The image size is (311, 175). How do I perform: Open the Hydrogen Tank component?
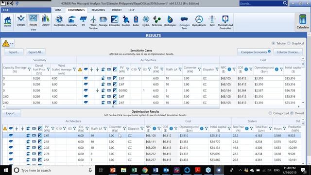[184, 23]
